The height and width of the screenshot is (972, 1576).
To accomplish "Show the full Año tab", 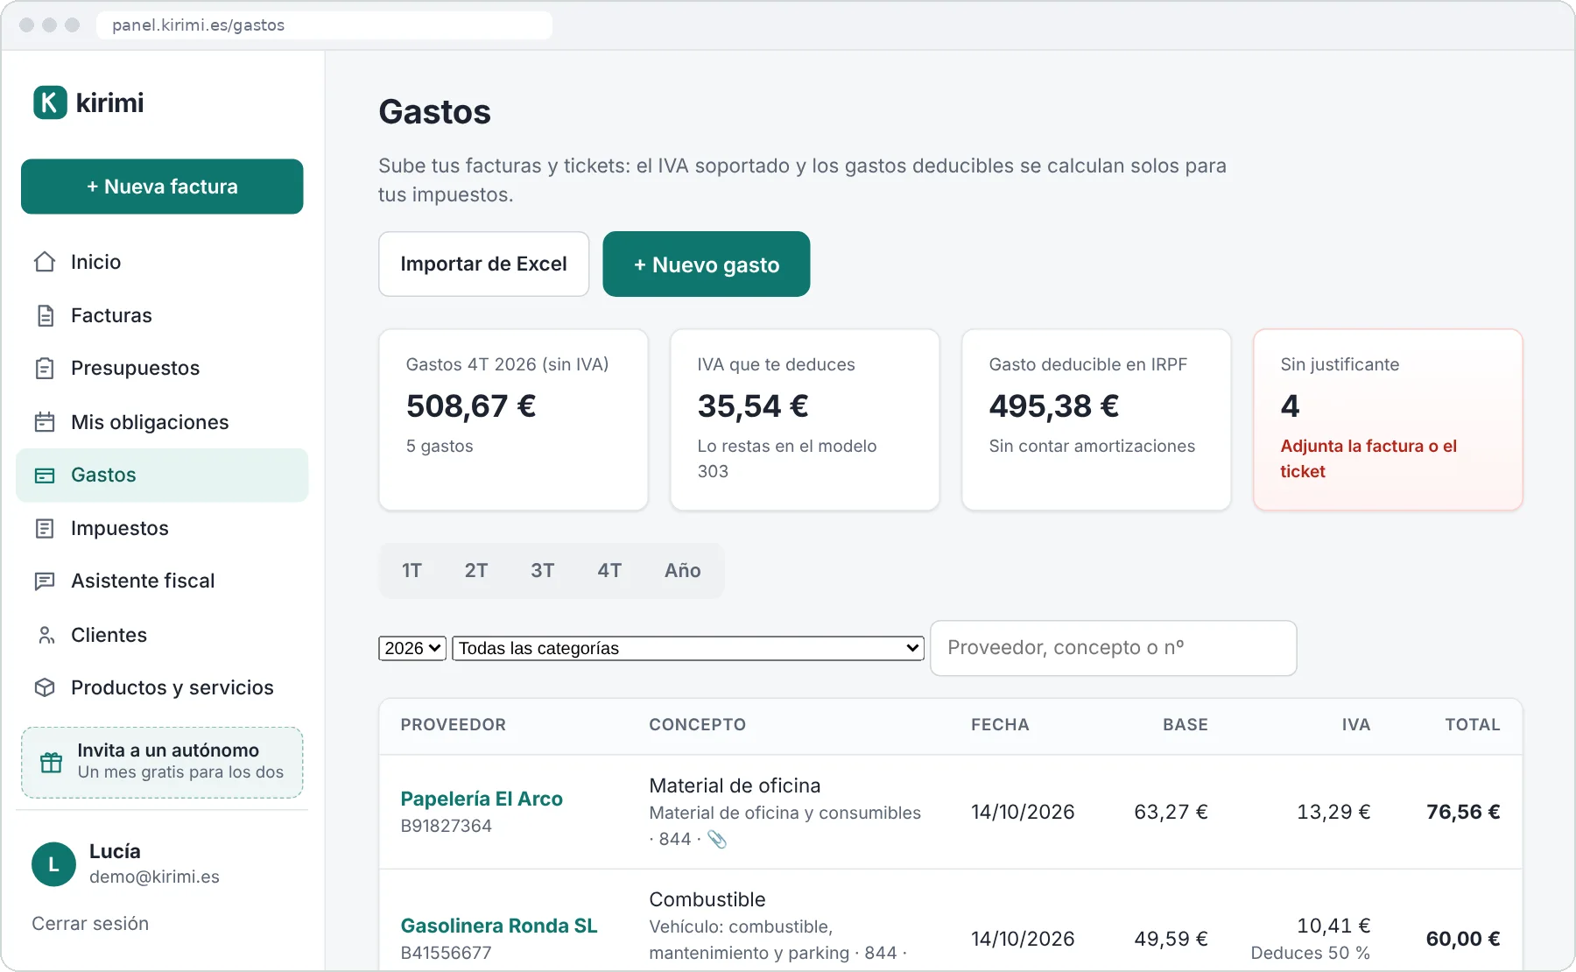I will 683,571.
